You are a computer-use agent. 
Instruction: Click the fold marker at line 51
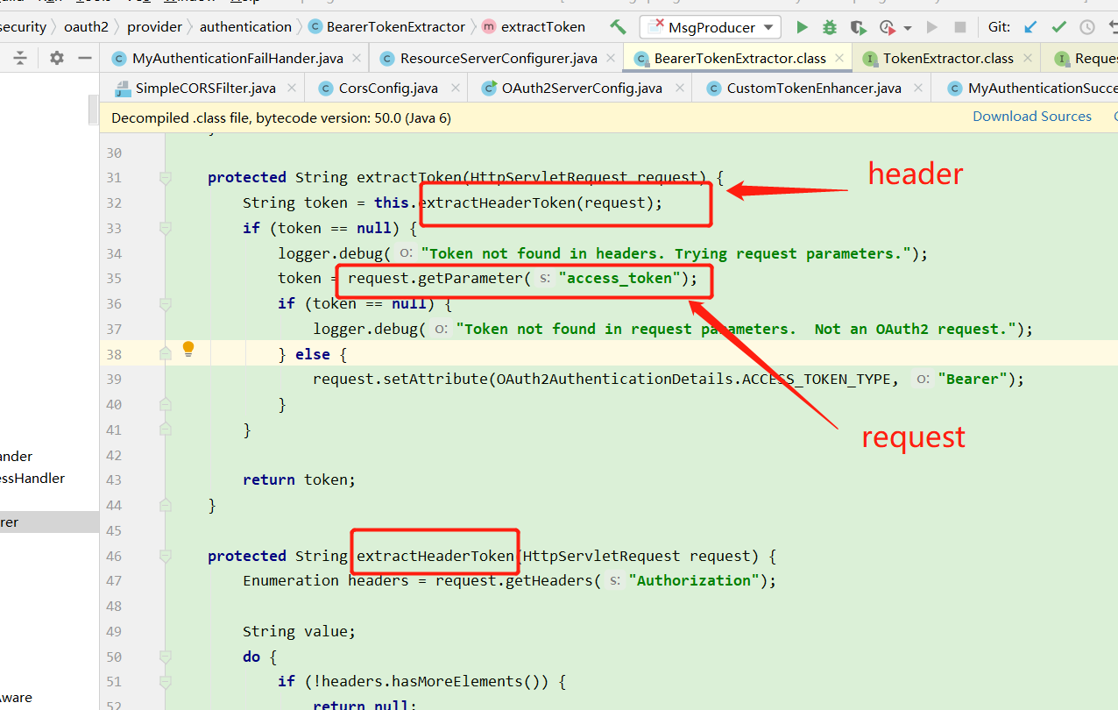(x=166, y=681)
